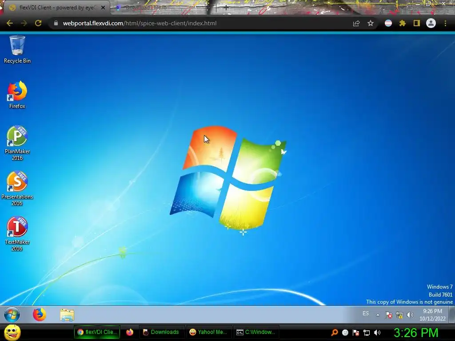The image size is (455, 341).
Task: Open the flag icon in host tray
Action: [x=356, y=333]
